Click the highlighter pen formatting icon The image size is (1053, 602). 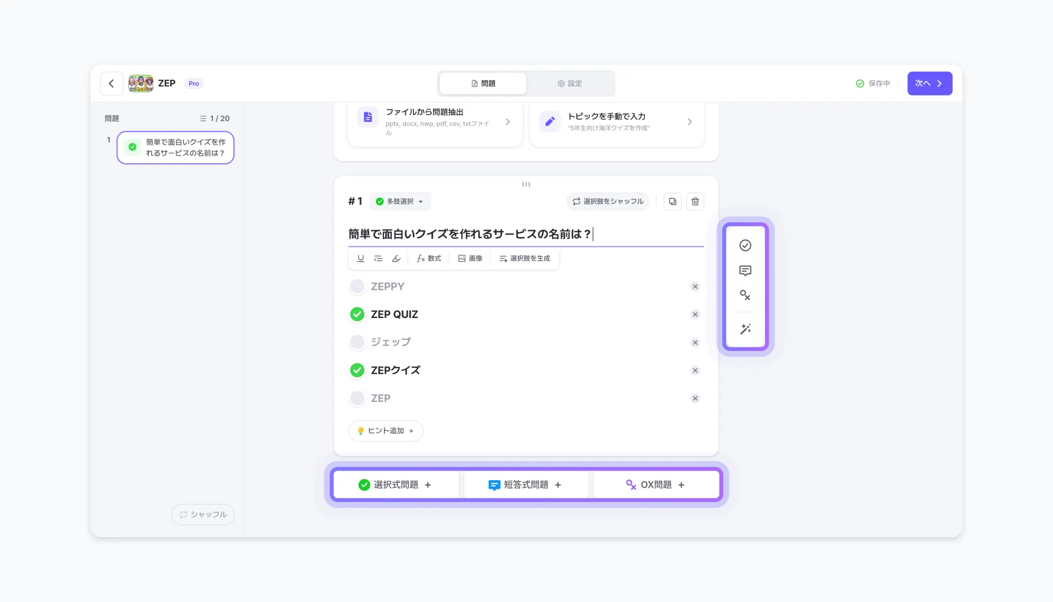coord(396,258)
